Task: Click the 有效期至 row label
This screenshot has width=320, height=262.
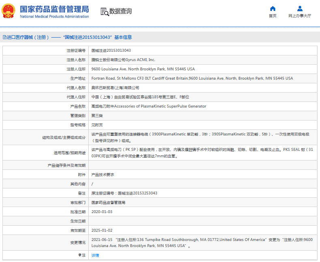Action: (78, 230)
